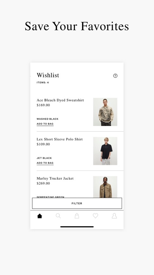
Task: Select the Lex Short Sleeve Polo Shirt title
Action: pos(60,139)
